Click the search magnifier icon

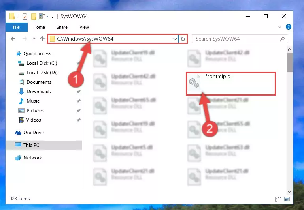(x=282, y=39)
